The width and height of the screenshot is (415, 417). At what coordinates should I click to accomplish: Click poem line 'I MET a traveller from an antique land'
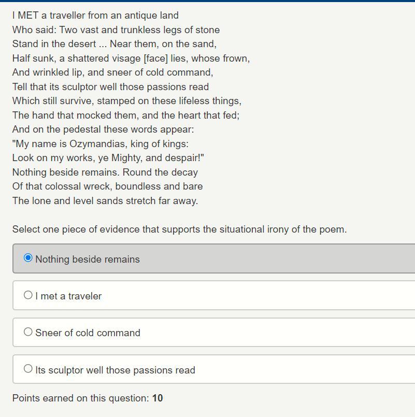click(95, 16)
